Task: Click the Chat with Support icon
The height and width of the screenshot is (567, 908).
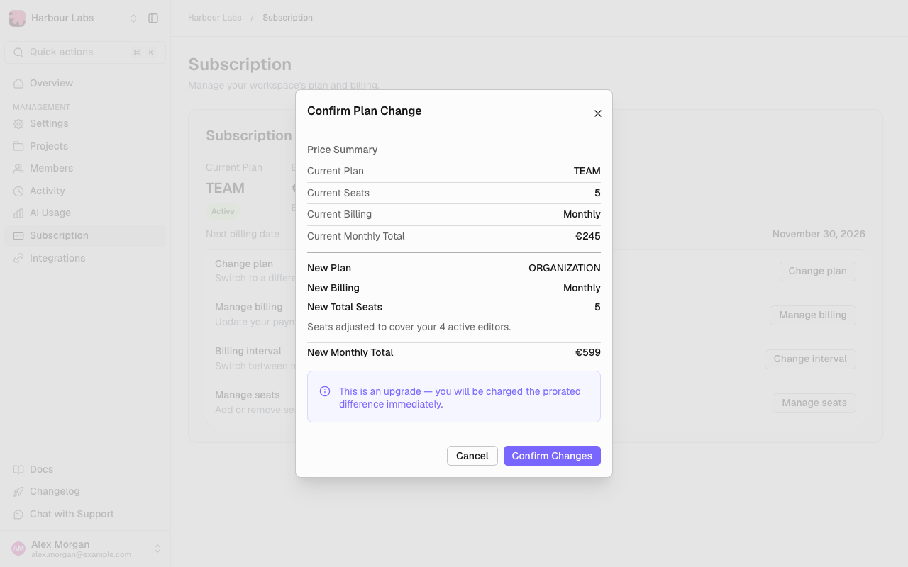Action: pyautogui.click(x=18, y=515)
